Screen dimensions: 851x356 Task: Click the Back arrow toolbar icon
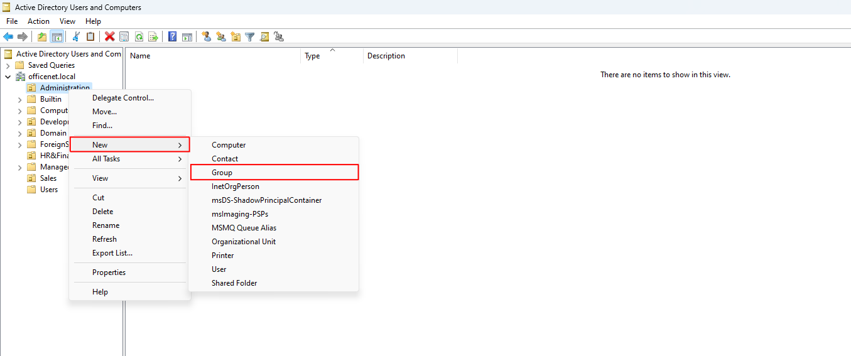[8, 36]
